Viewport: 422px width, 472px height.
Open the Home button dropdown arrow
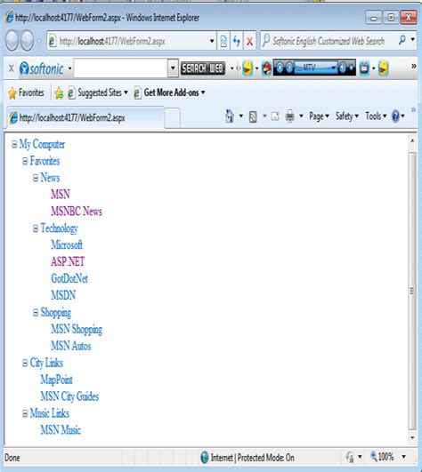click(x=241, y=116)
